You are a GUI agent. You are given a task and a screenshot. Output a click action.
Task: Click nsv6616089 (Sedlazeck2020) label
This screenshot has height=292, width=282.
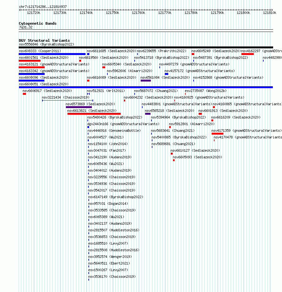tap(112, 77)
